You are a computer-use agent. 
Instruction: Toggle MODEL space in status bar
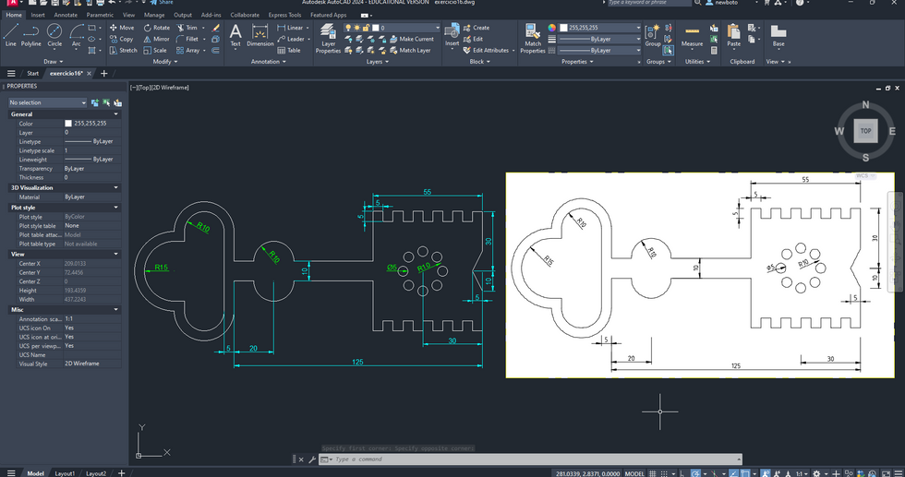[x=635, y=473]
